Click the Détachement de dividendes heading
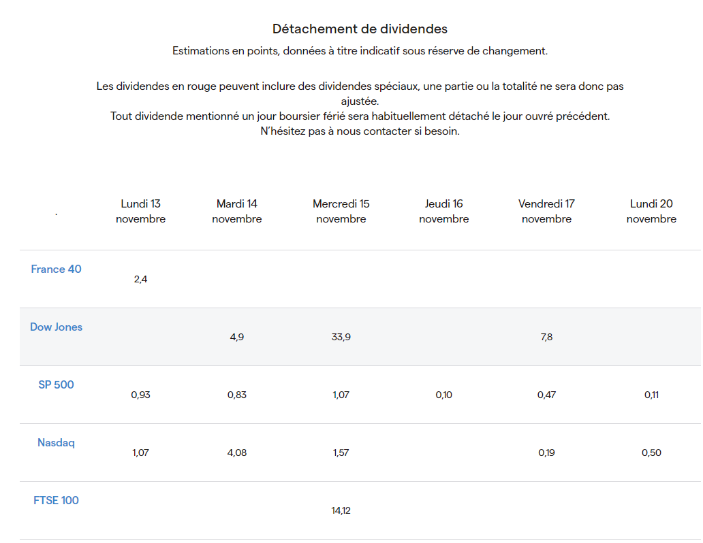Viewport: 703px width, 543px height. (360, 29)
